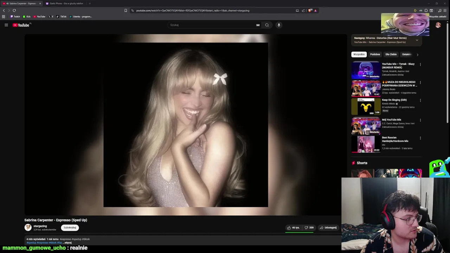Open Best Russian Hardstyle/Hardcore Mix thumbnail
The width and height of the screenshot is (450, 253).
click(x=366, y=144)
